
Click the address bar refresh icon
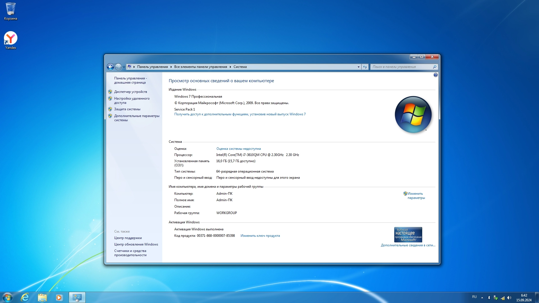365,67
